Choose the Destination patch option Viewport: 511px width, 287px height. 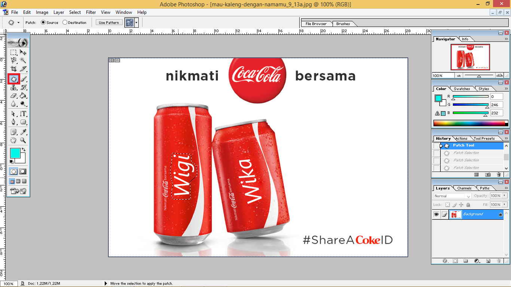(74, 22)
